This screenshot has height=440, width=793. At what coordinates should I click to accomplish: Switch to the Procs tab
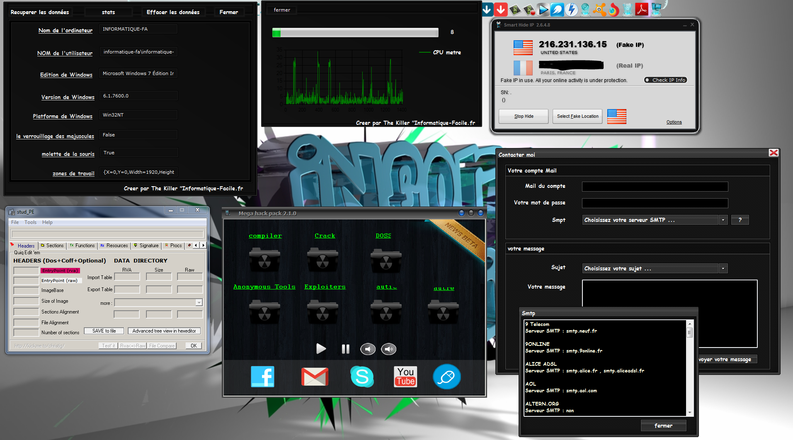click(173, 246)
